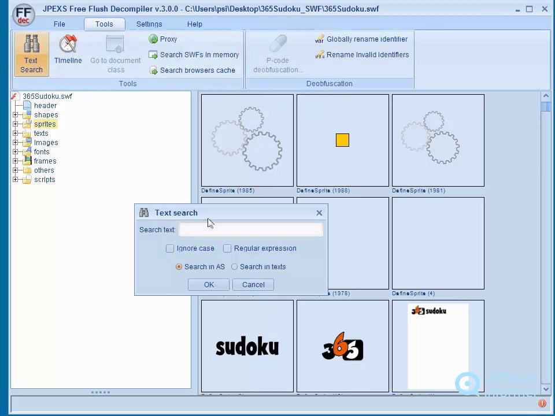Enable the Regular expression checkbox
The image size is (555, 416).
(227, 248)
